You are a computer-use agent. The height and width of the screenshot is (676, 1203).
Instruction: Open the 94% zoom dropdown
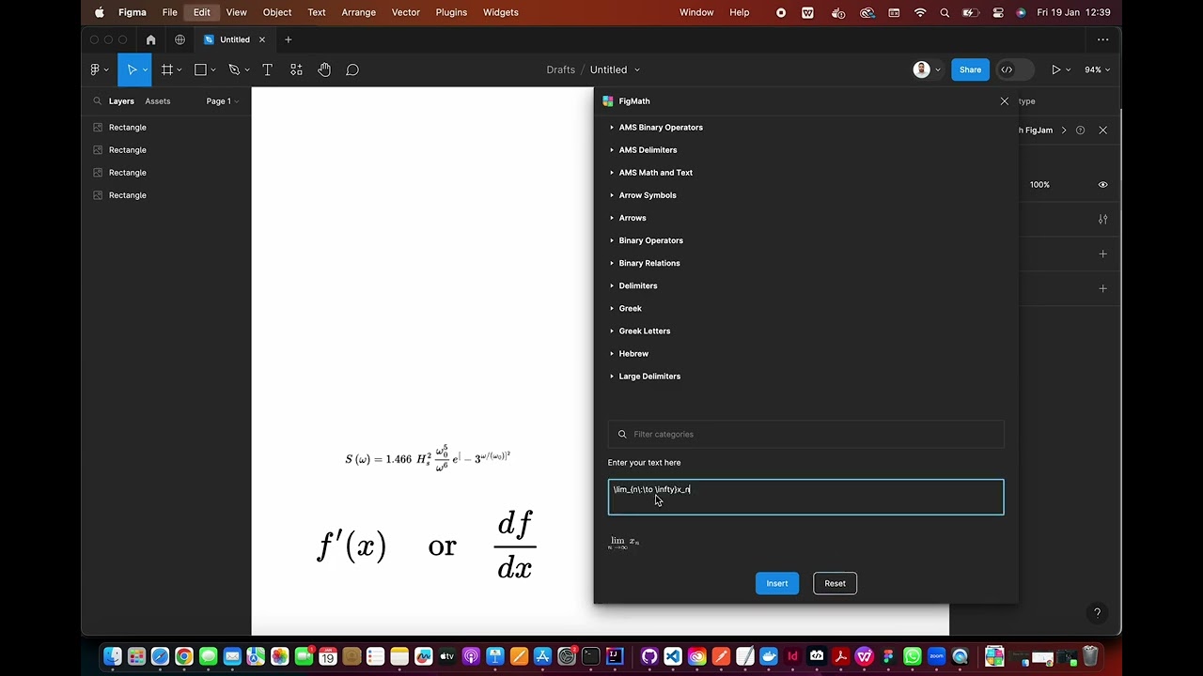tap(1097, 69)
